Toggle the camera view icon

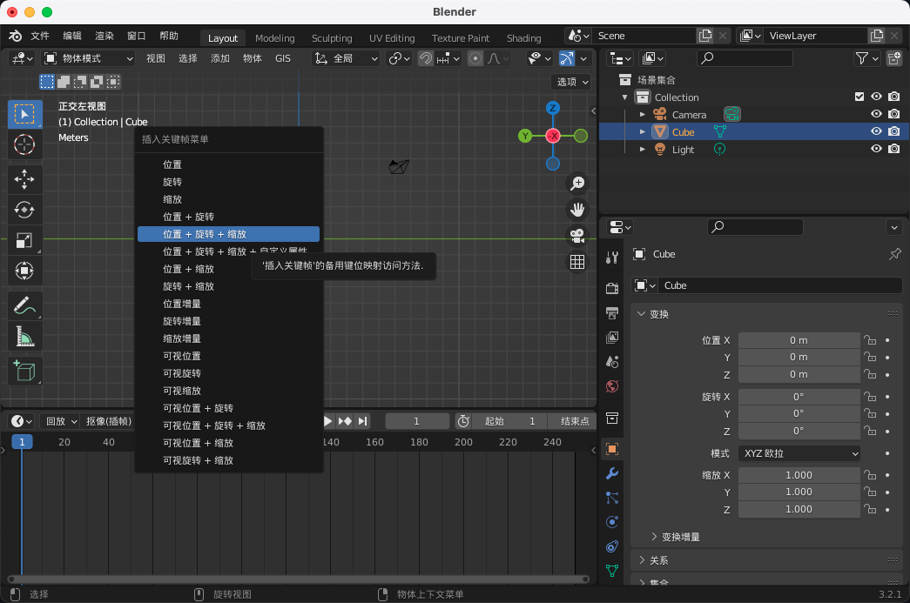(576, 236)
